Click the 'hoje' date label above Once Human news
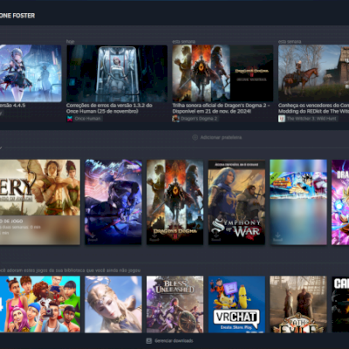This screenshot has width=349, height=349. pos(71,42)
